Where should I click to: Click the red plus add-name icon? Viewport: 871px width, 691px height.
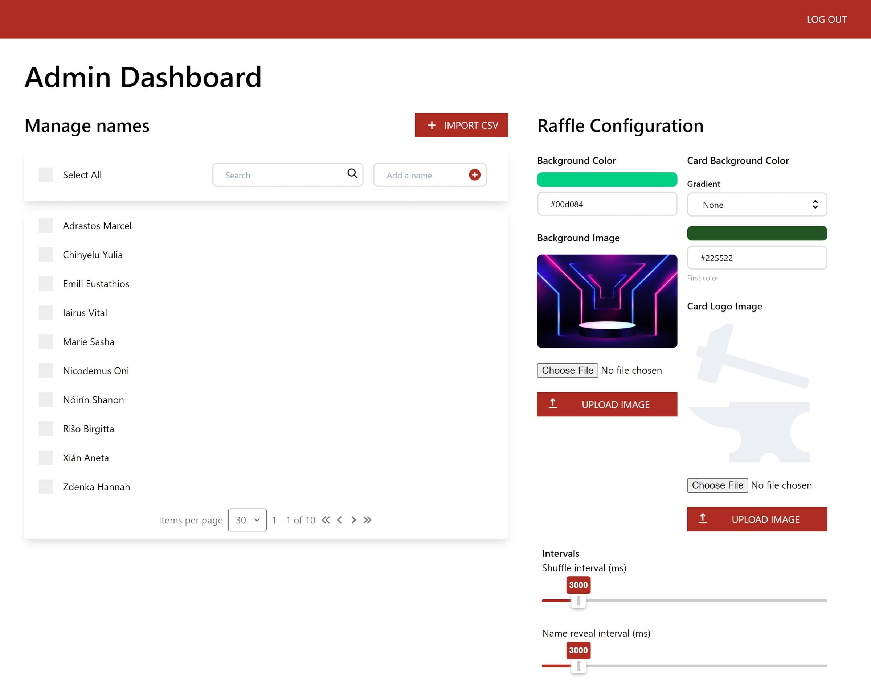474,175
